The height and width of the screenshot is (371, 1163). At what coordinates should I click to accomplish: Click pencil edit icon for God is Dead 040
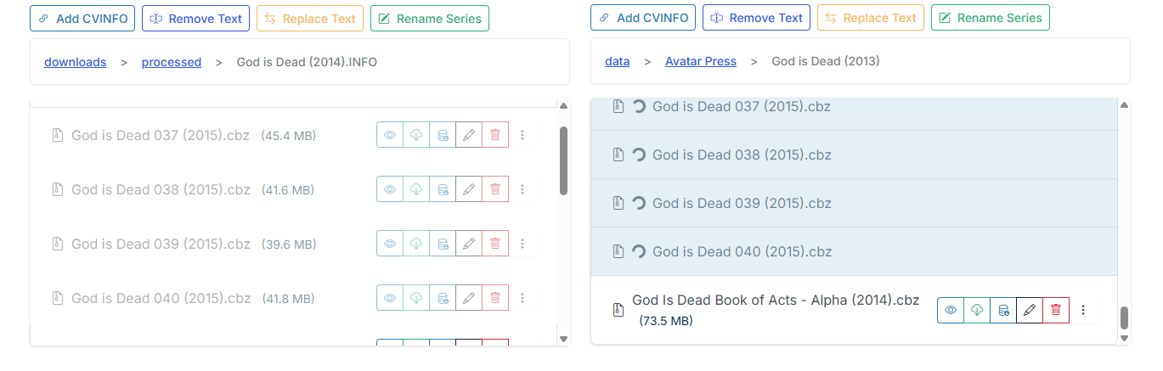coord(469,298)
